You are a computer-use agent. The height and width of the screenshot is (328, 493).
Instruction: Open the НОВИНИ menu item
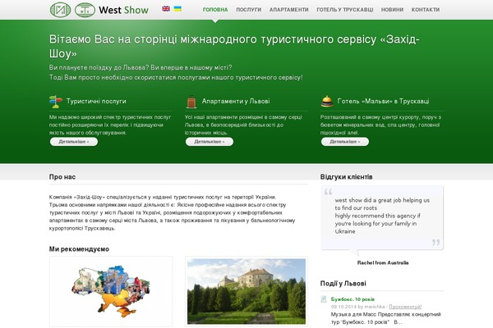[x=392, y=10]
